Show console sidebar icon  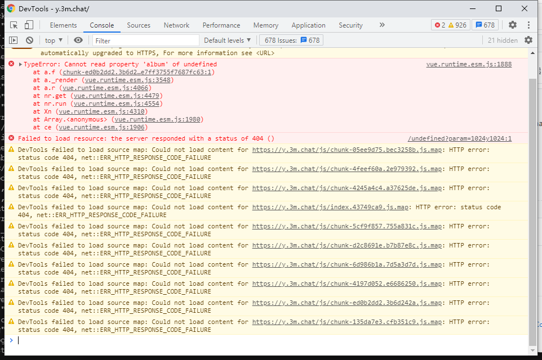13,40
